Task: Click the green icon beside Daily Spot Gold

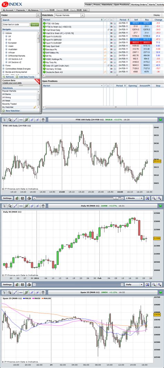Action: [x=44, y=46]
